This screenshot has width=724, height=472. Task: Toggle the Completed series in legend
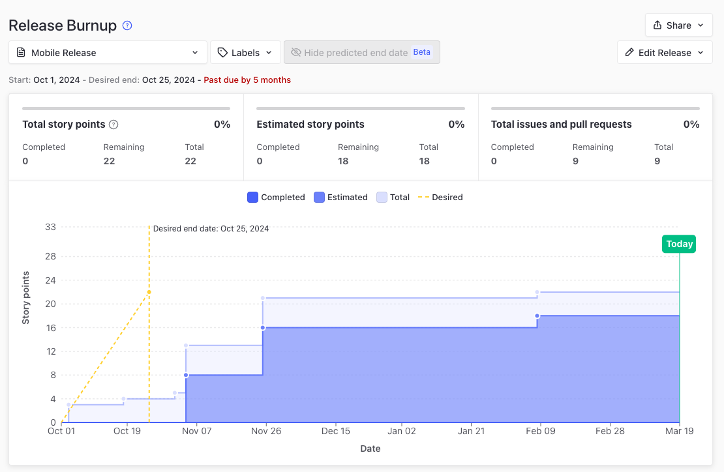276,198
